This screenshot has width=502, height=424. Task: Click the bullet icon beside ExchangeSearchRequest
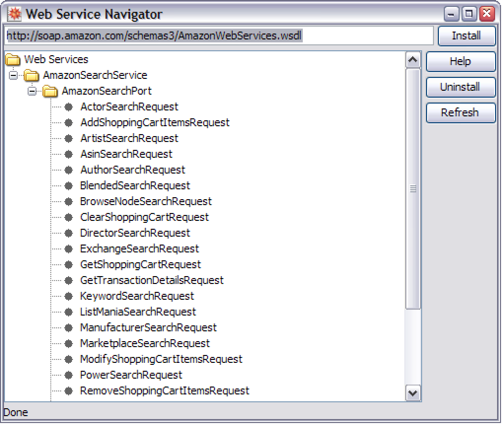point(69,249)
